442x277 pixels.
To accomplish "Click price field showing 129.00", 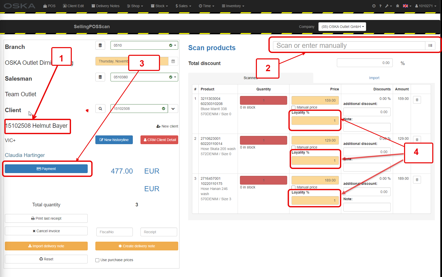I will pos(315,140).
